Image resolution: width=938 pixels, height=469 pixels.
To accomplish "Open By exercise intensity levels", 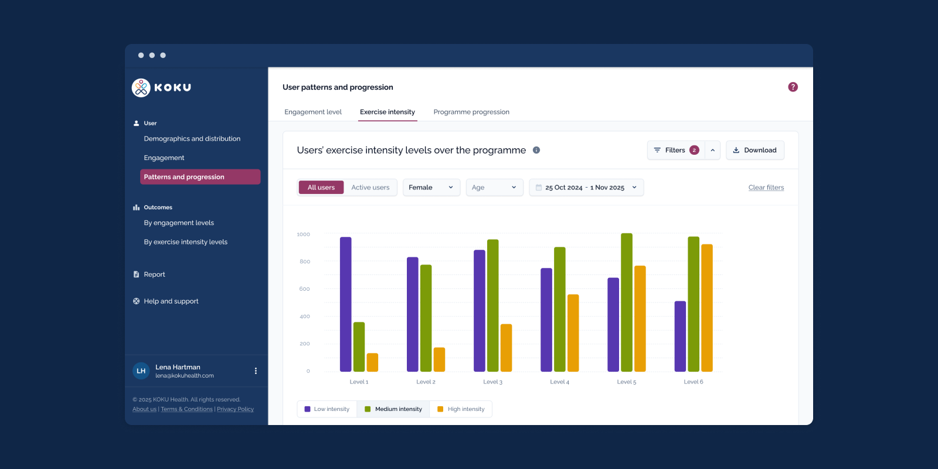I will point(186,242).
